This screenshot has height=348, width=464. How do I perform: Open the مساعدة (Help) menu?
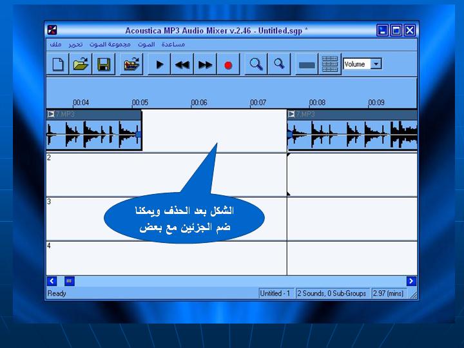click(x=173, y=44)
